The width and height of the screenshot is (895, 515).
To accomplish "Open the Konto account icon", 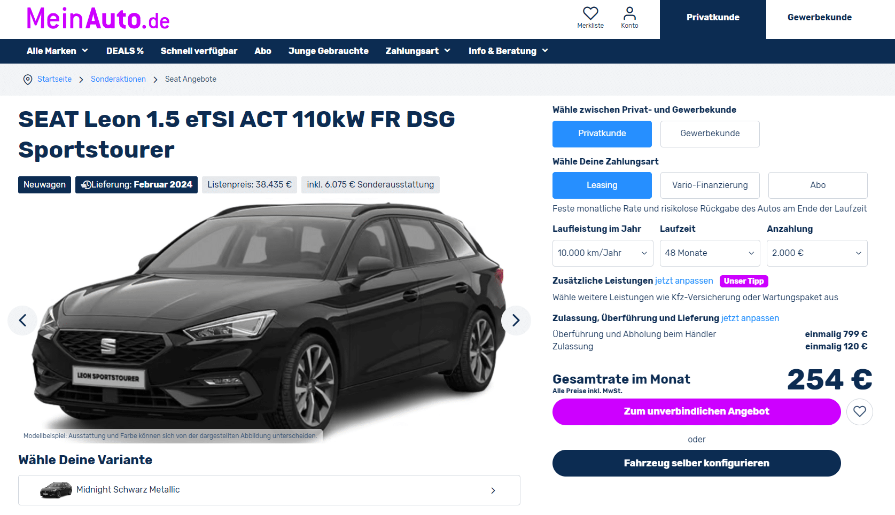I will [x=629, y=13].
